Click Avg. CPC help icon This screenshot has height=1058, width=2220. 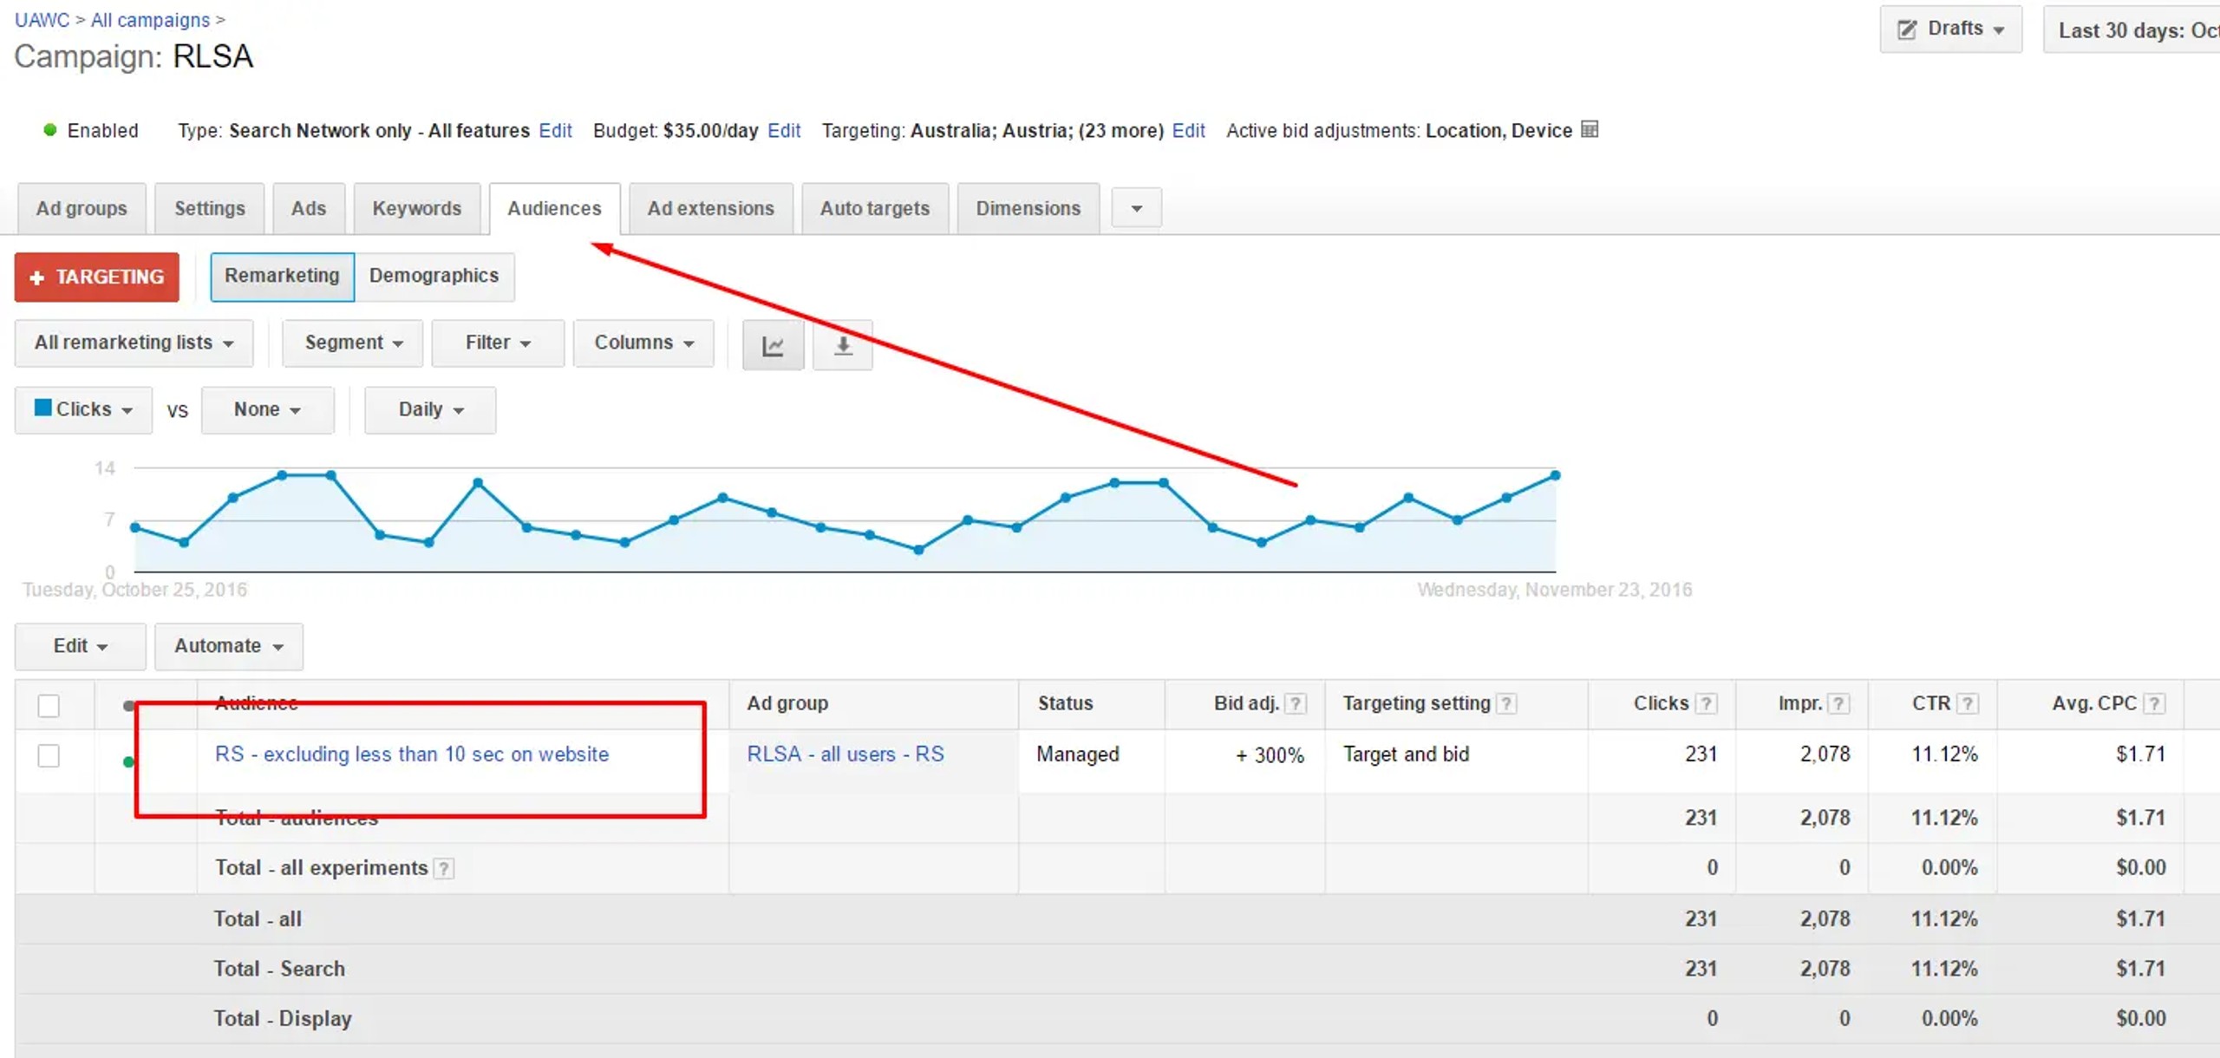point(2155,703)
